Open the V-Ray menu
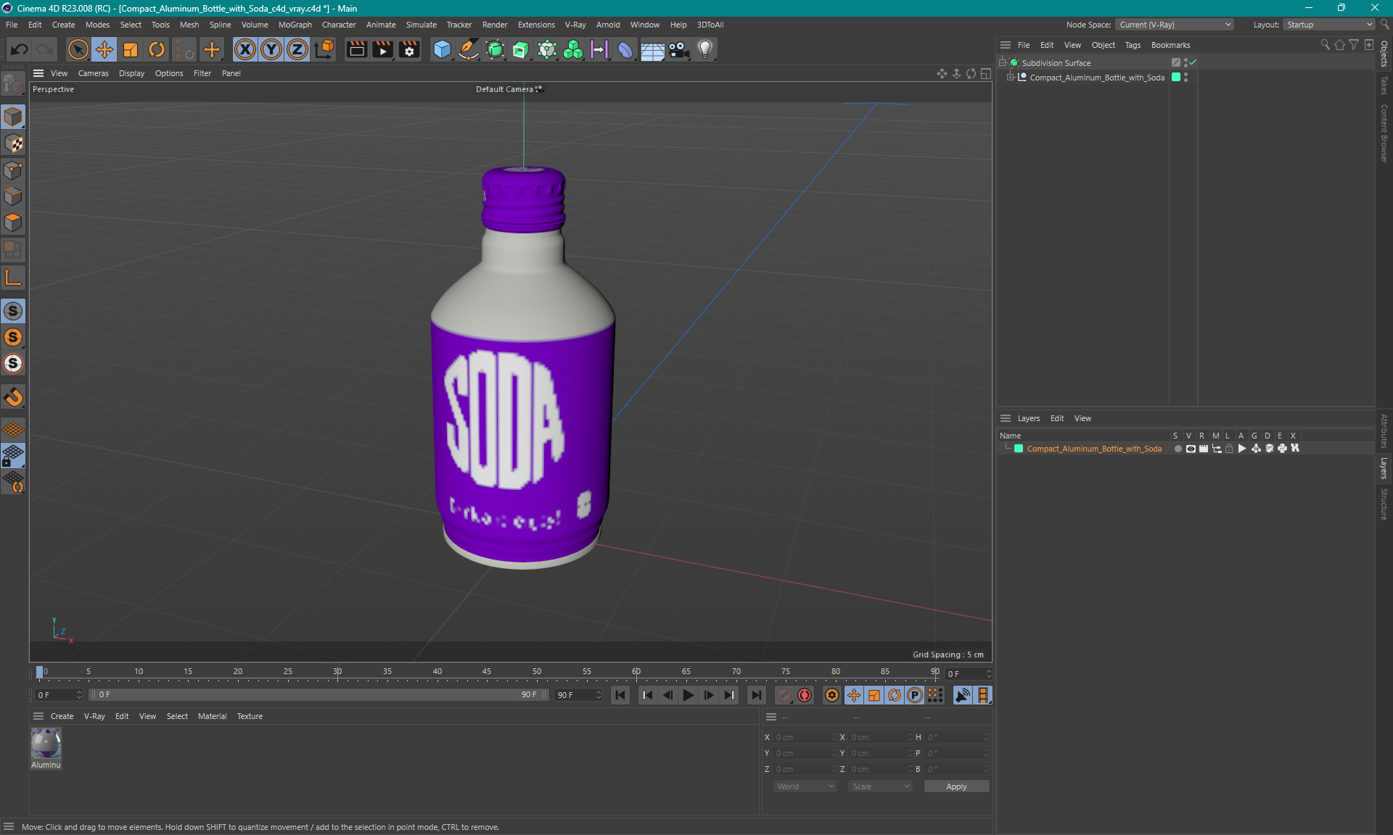 575,25
